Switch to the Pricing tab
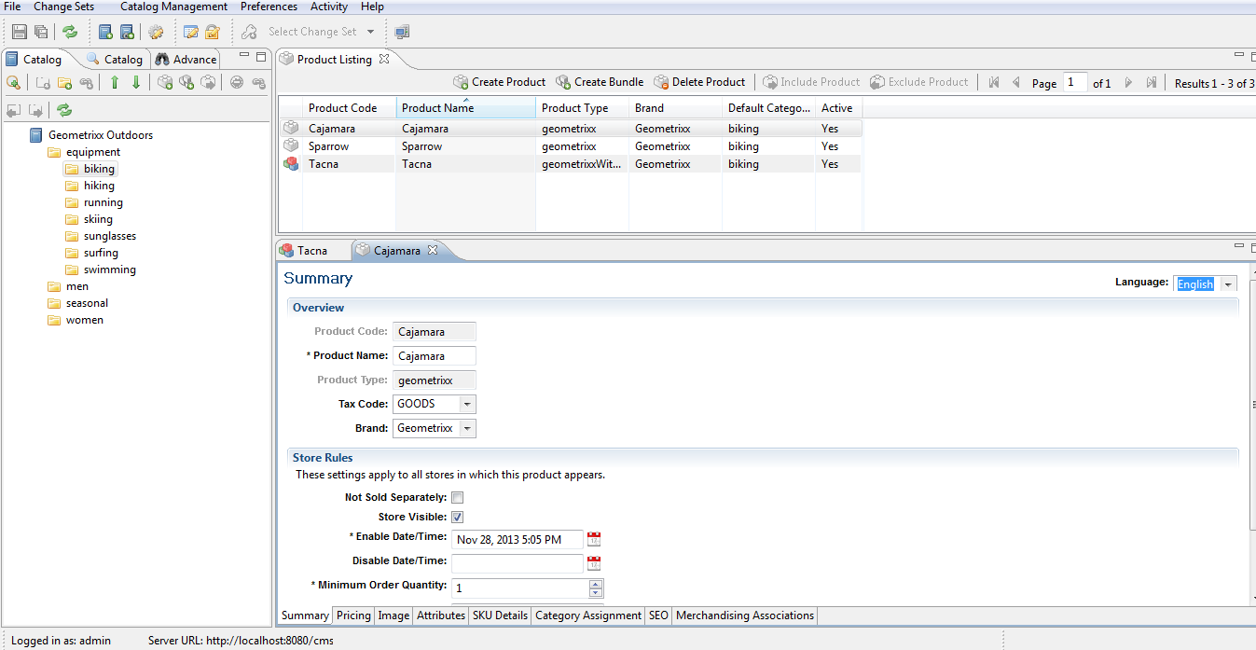The height and width of the screenshot is (650, 1256). tap(353, 615)
